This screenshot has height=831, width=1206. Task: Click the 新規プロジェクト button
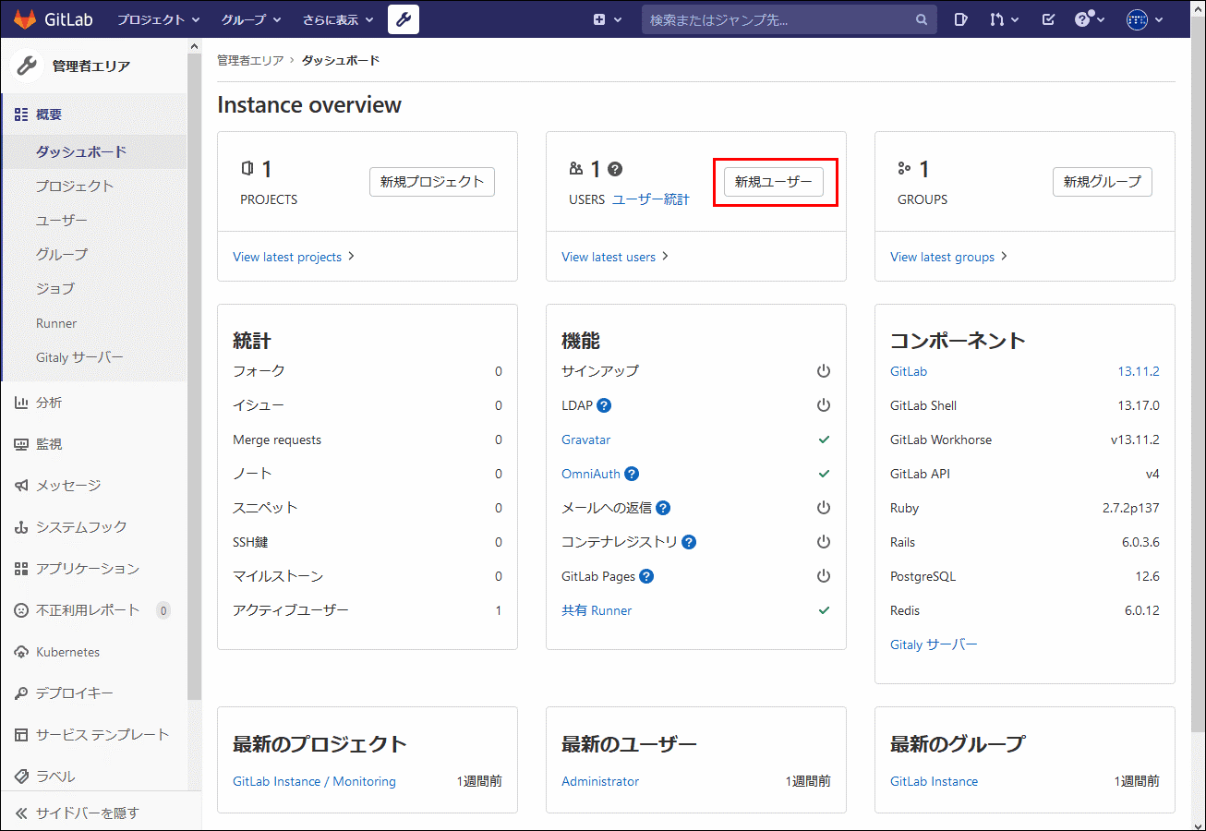[x=432, y=182]
